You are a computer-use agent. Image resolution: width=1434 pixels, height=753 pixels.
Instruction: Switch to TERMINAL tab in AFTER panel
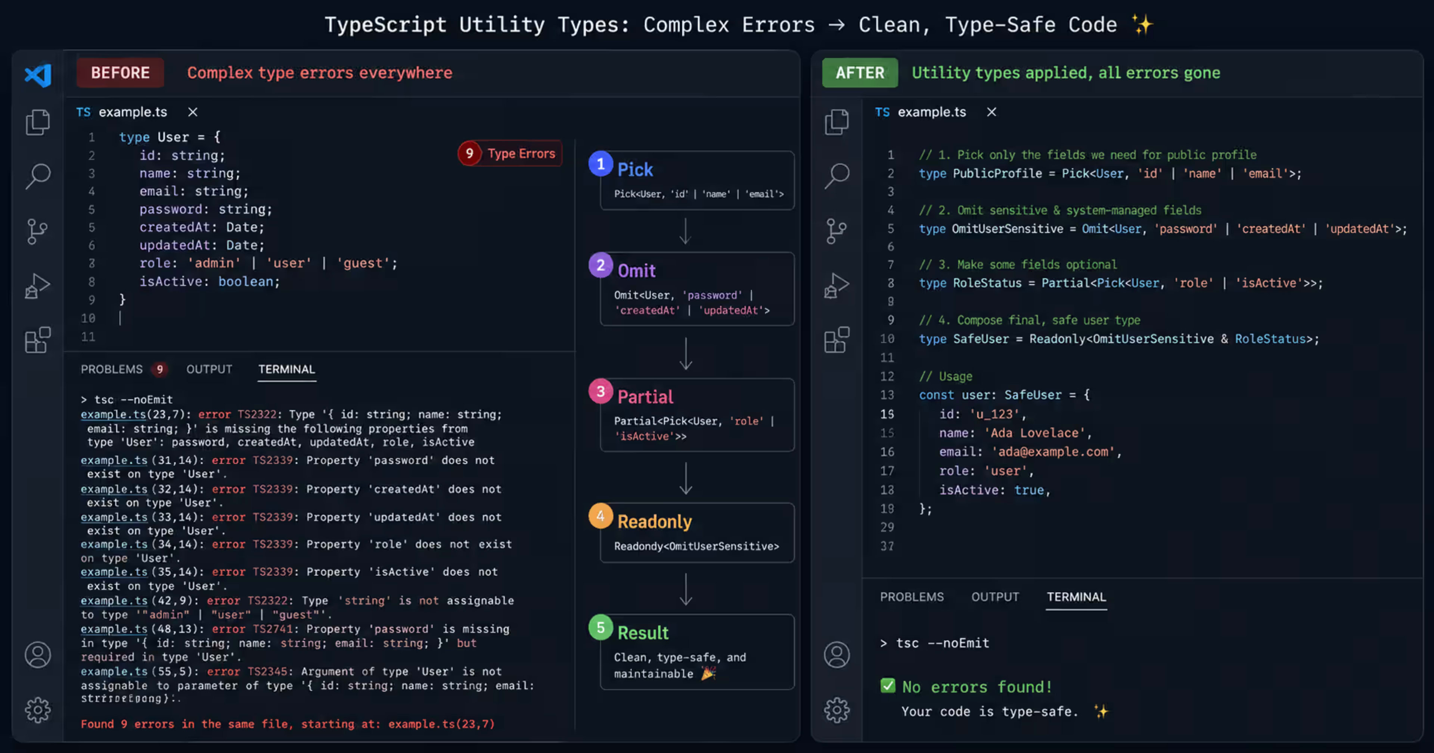click(1076, 597)
